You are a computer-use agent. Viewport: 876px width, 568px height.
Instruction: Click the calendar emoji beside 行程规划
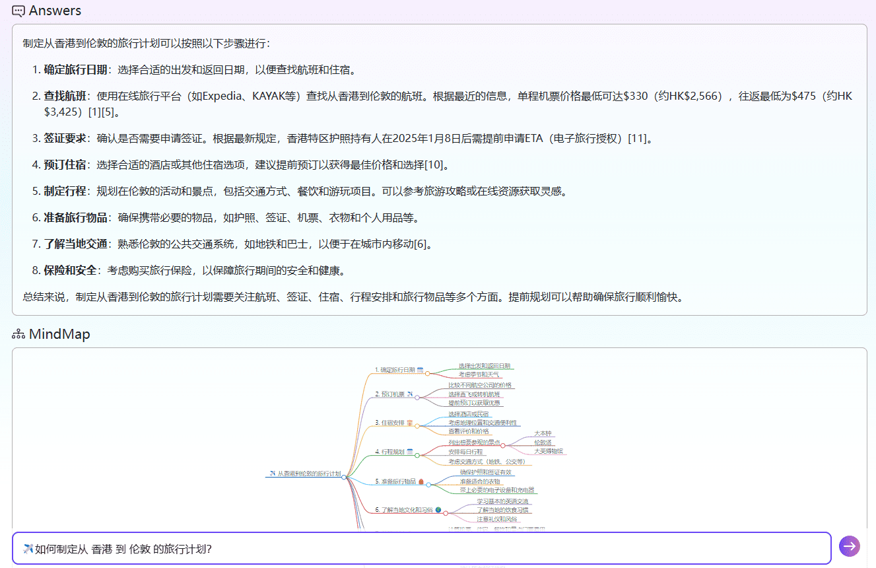point(410,452)
